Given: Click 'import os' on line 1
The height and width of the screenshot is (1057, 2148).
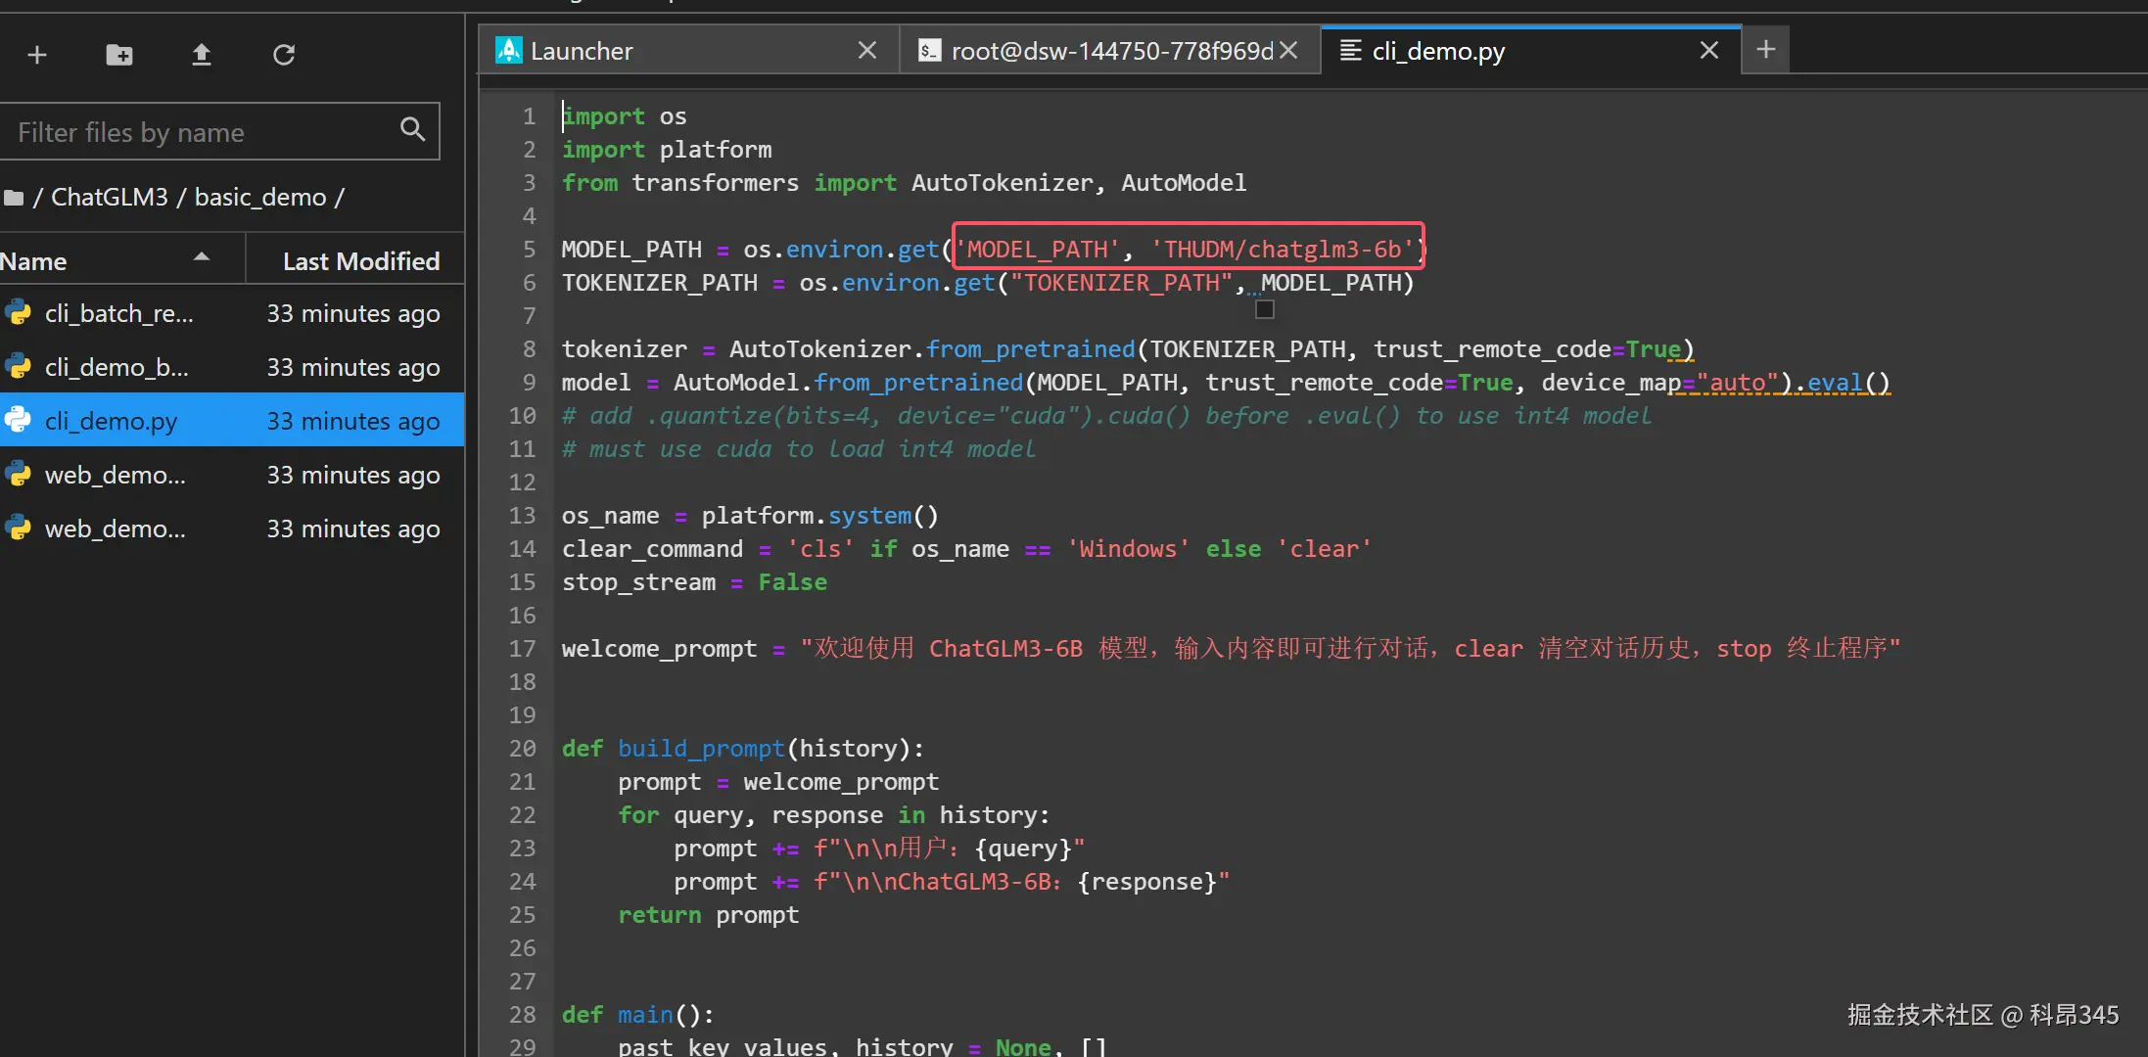Looking at the screenshot, I should coord(625,116).
